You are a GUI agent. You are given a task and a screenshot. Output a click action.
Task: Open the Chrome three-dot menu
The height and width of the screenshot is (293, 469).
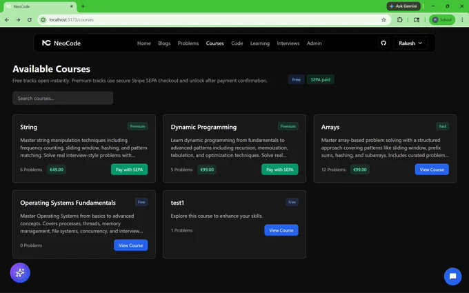point(462,20)
